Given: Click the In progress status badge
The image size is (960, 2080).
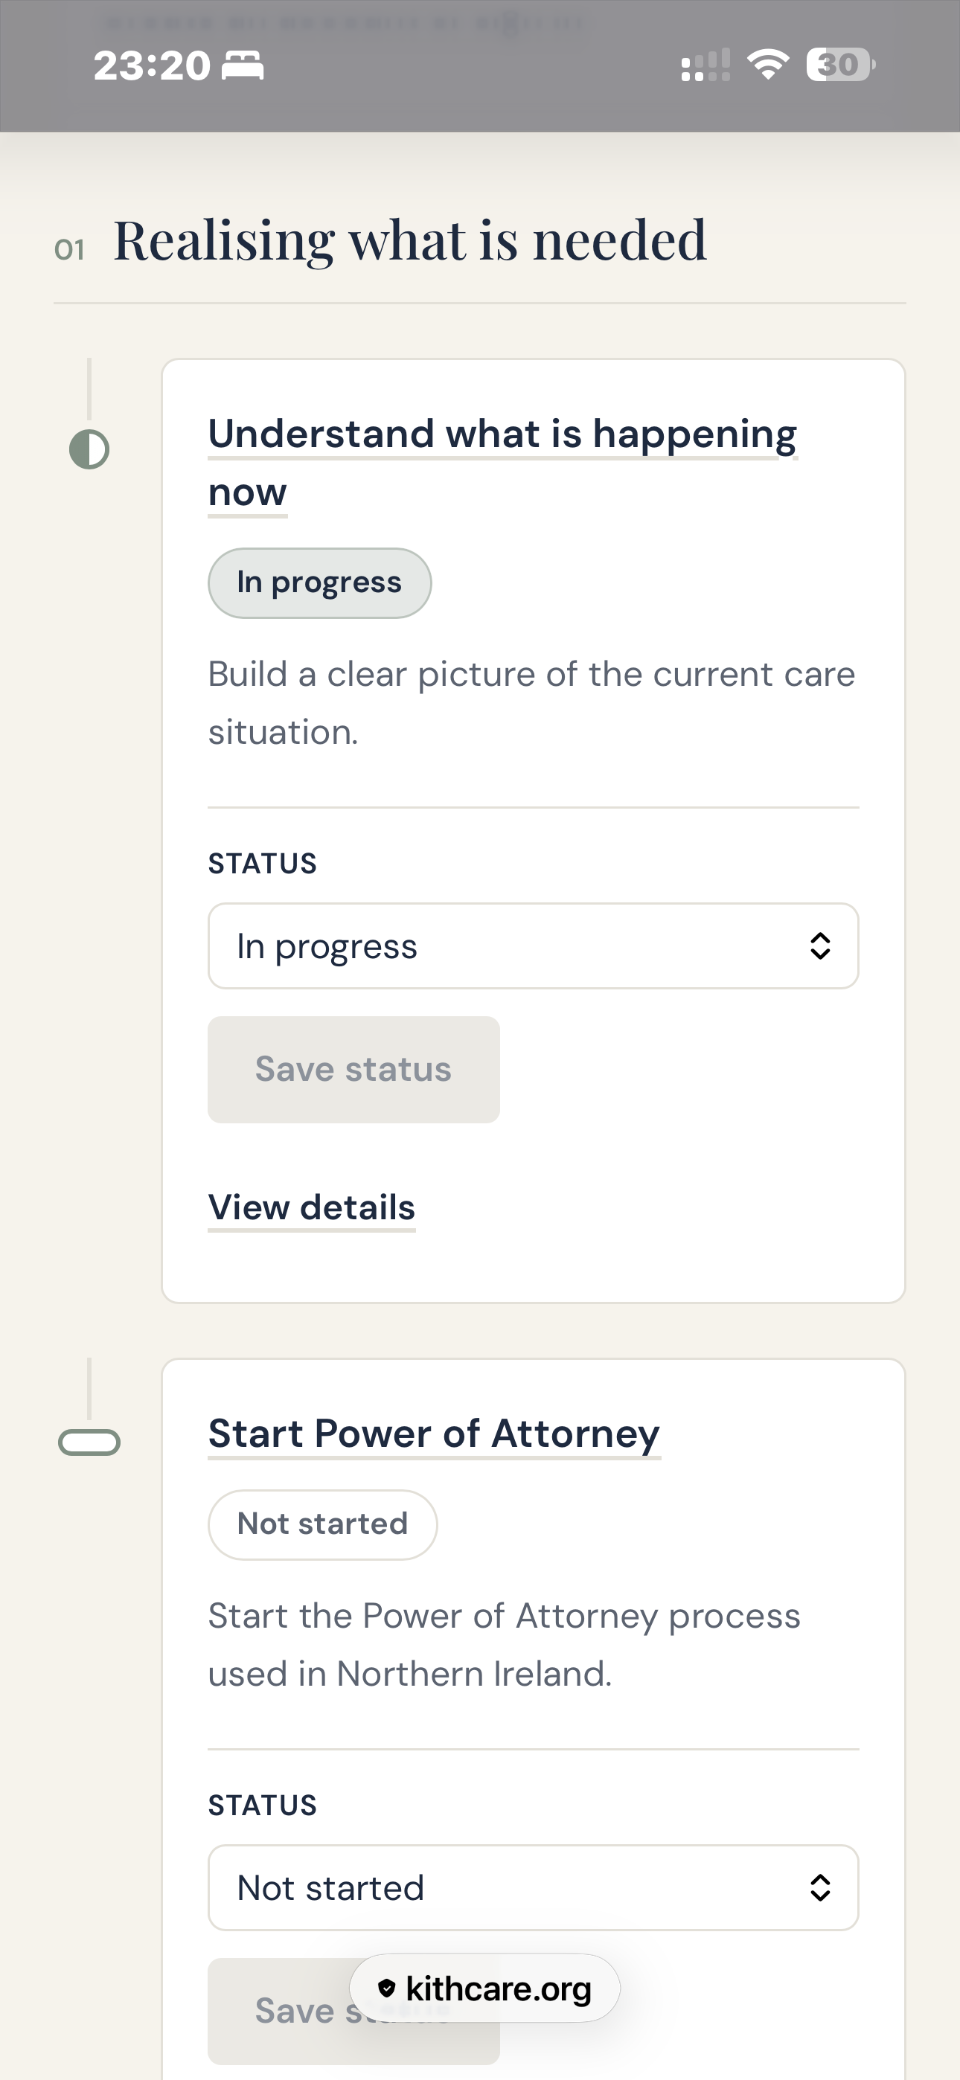Looking at the screenshot, I should click(x=320, y=583).
